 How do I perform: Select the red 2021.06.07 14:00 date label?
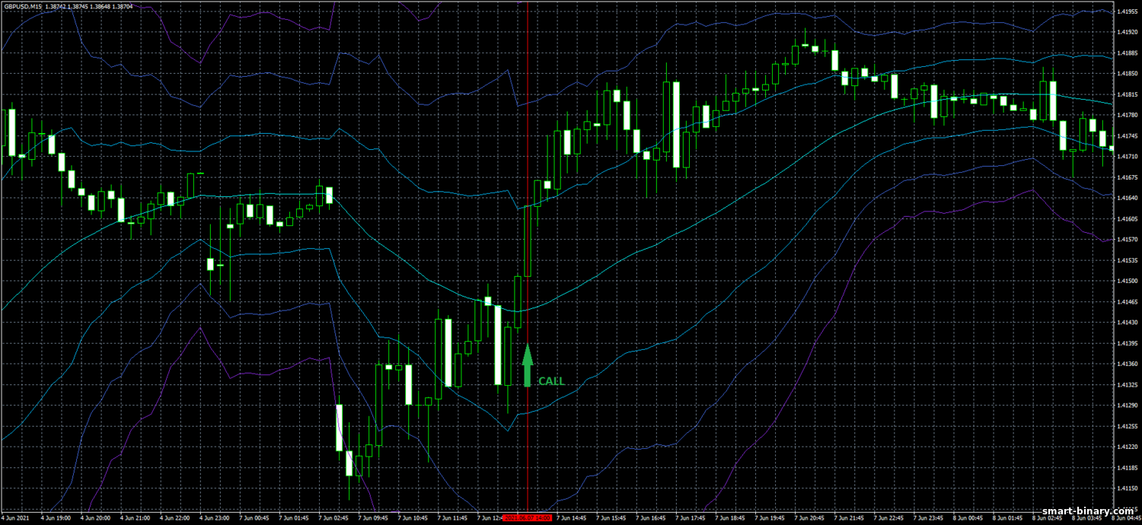pos(528,517)
